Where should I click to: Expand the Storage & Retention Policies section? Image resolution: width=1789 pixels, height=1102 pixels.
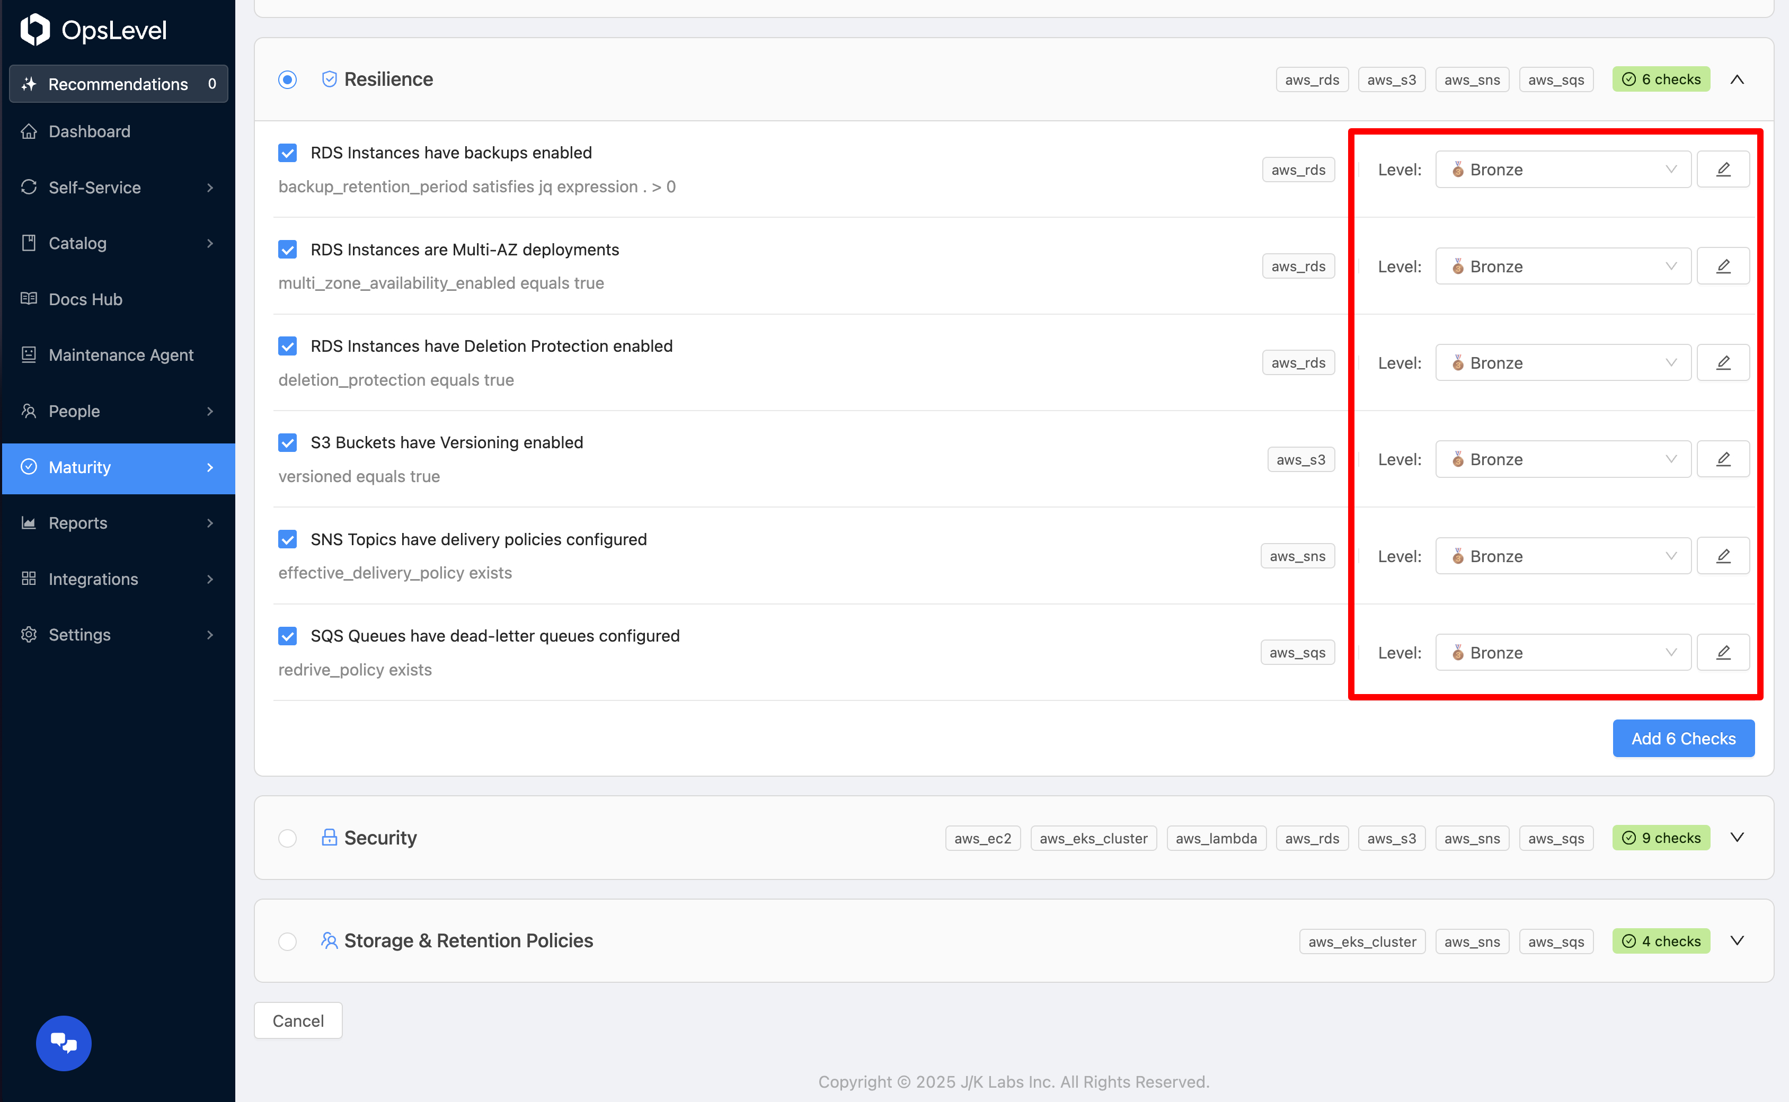tap(1737, 941)
